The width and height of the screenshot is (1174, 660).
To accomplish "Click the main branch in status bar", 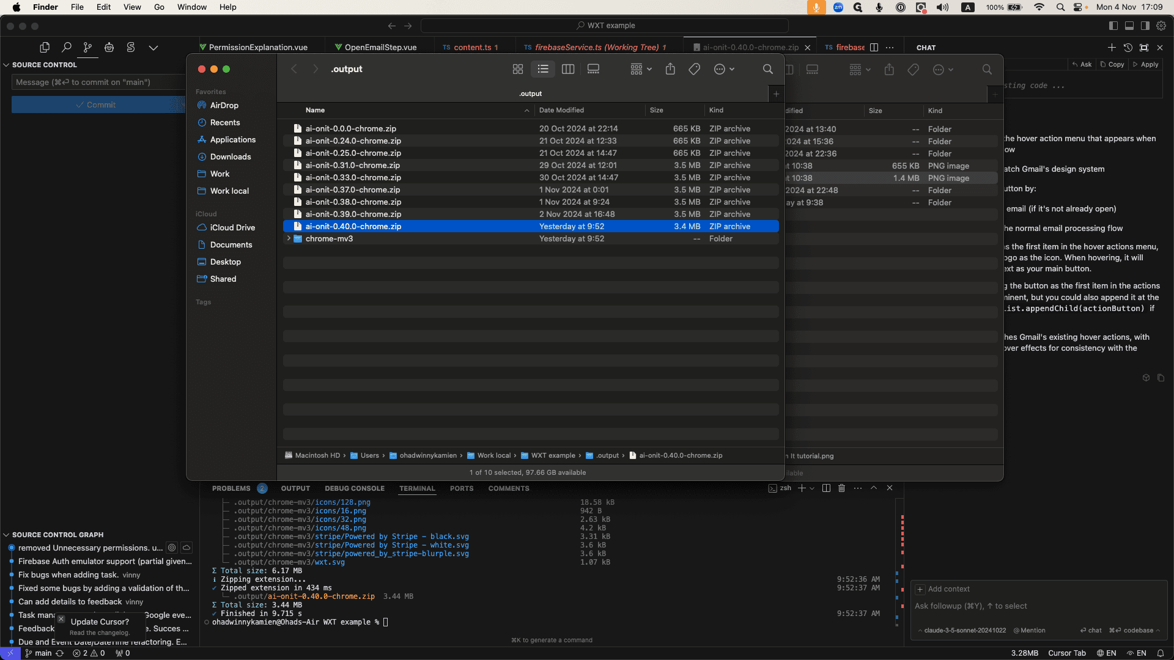I will (x=38, y=653).
